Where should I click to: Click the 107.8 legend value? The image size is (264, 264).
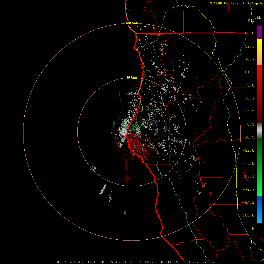pyautogui.click(x=248, y=33)
